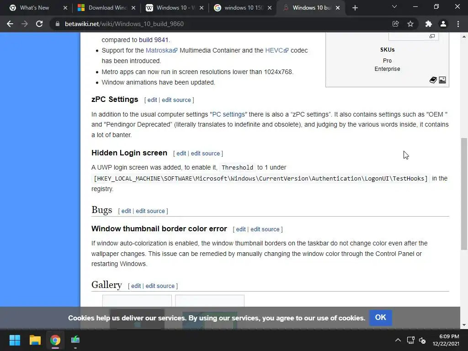The image size is (468, 351).
Task: Edit source of Window thumbnail border section
Action: 265,229
